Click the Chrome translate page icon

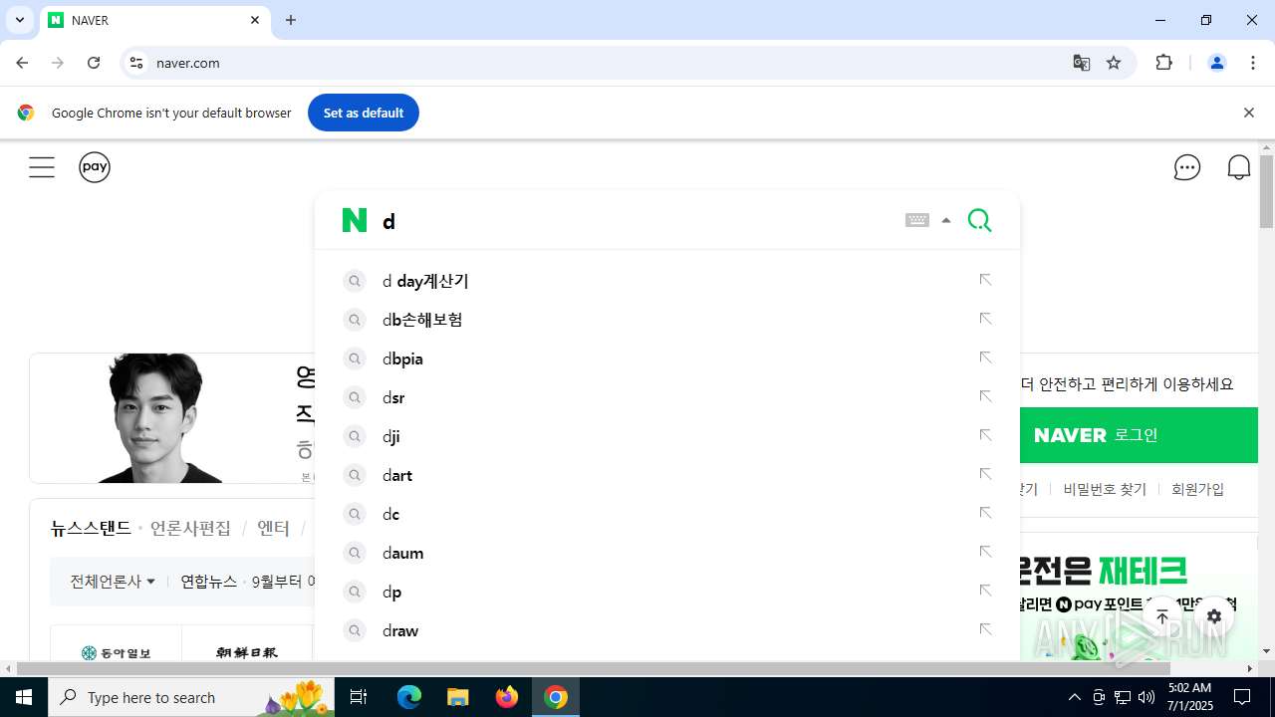1081,63
